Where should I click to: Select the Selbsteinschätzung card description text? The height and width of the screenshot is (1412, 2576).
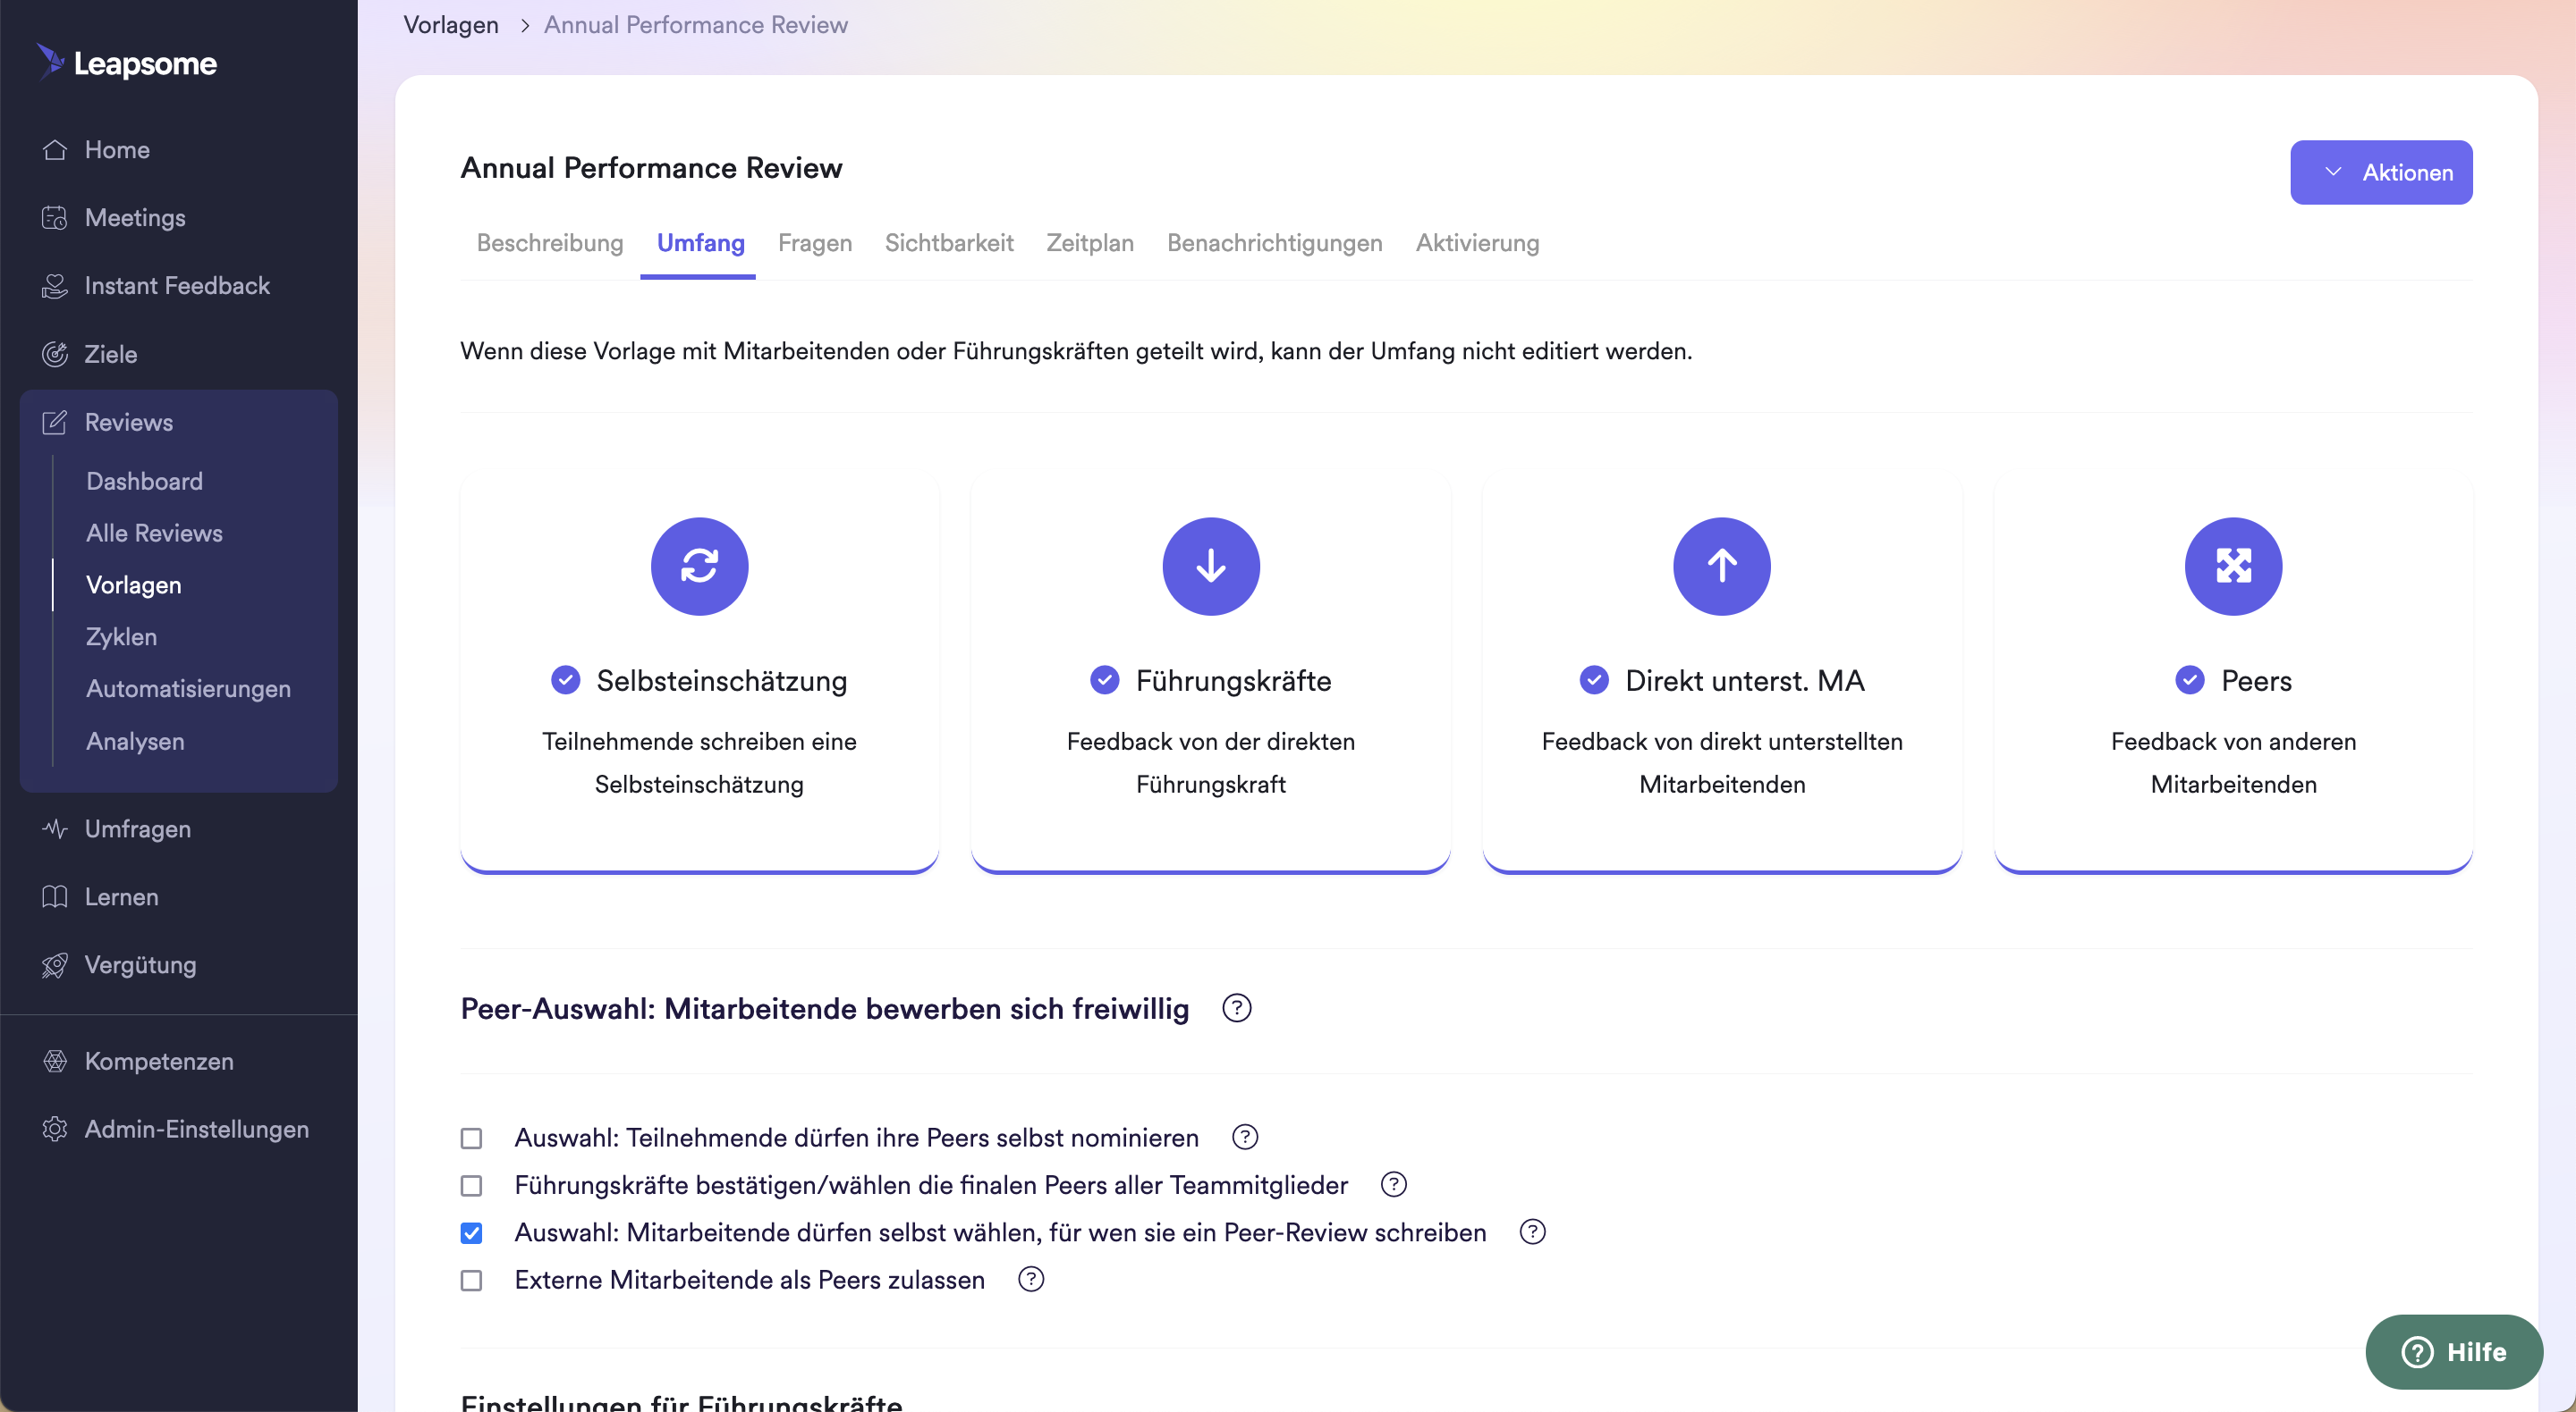(699, 762)
